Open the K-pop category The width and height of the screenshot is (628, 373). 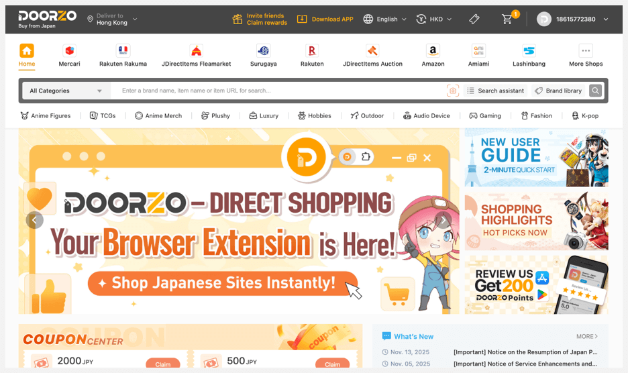click(x=585, y=116)
